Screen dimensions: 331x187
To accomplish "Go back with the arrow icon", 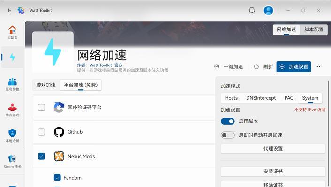I will [x=9, y=10].
